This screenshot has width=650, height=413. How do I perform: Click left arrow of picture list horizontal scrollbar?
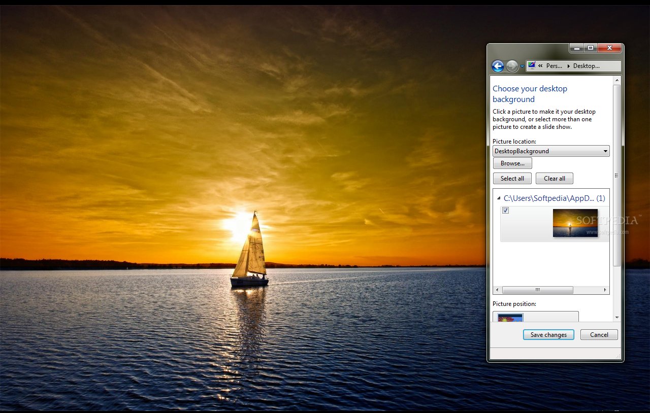click(498, 290)
